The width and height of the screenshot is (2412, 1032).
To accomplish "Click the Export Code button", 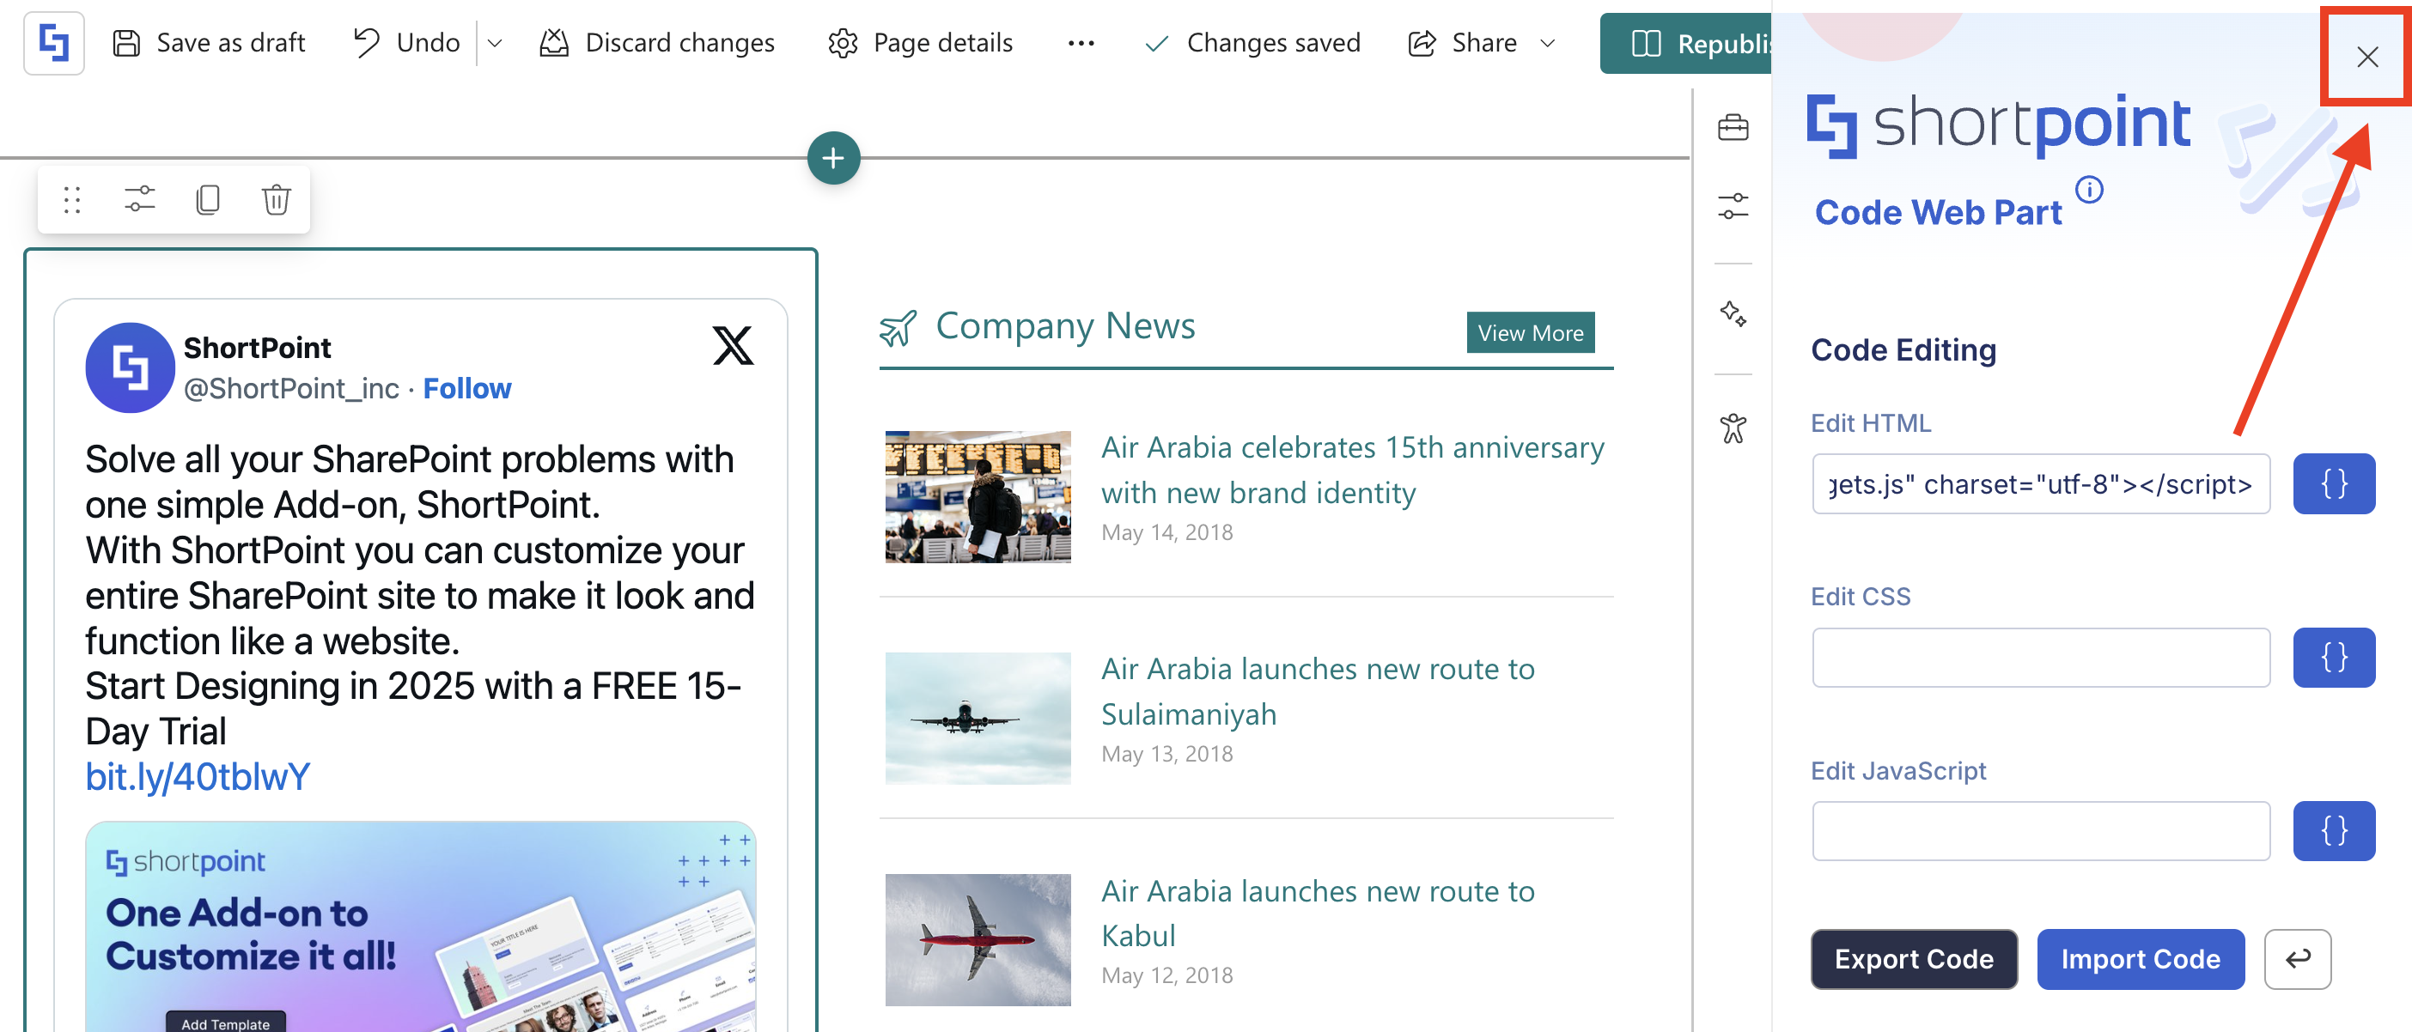I will coord(1913,959).
